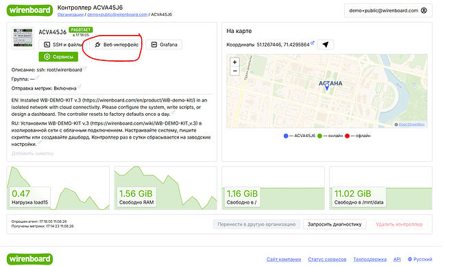Click the ACVA45J6 controller thumbnail image

23,38
